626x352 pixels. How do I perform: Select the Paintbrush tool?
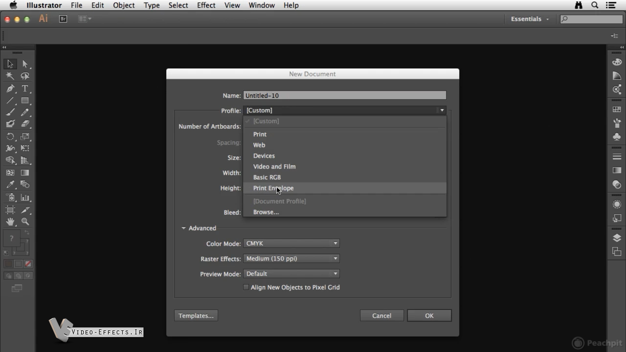10,112
